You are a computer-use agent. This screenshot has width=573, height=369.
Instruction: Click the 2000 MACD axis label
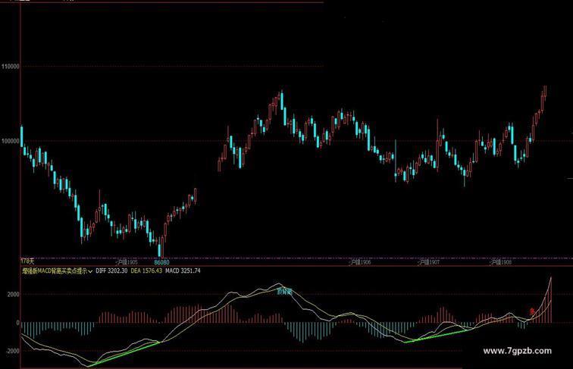[x=13, y=295]
